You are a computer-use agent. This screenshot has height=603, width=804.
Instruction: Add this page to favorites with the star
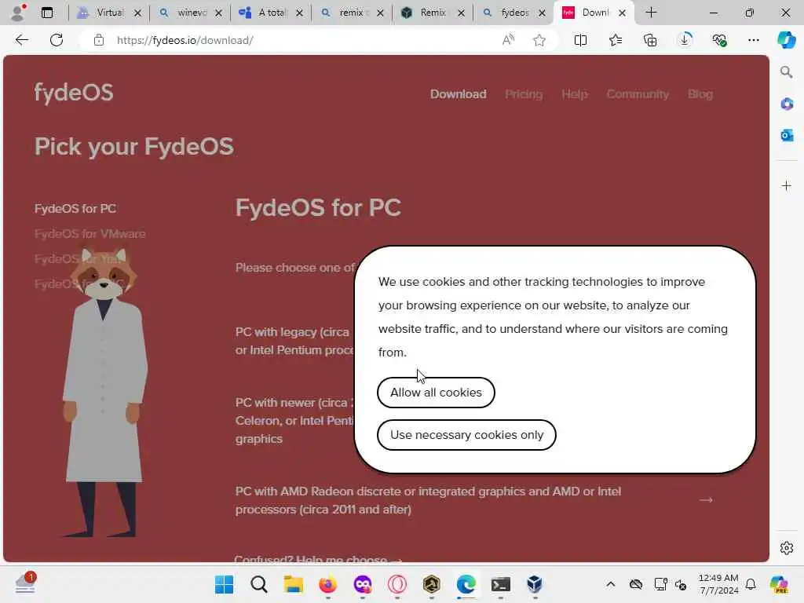click(x=539, y=40)
